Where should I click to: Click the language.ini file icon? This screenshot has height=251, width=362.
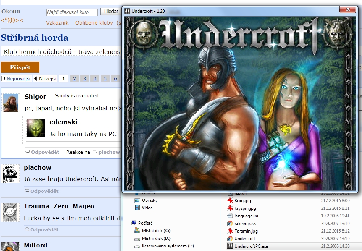pyautogui.click(x=230, y=216)
